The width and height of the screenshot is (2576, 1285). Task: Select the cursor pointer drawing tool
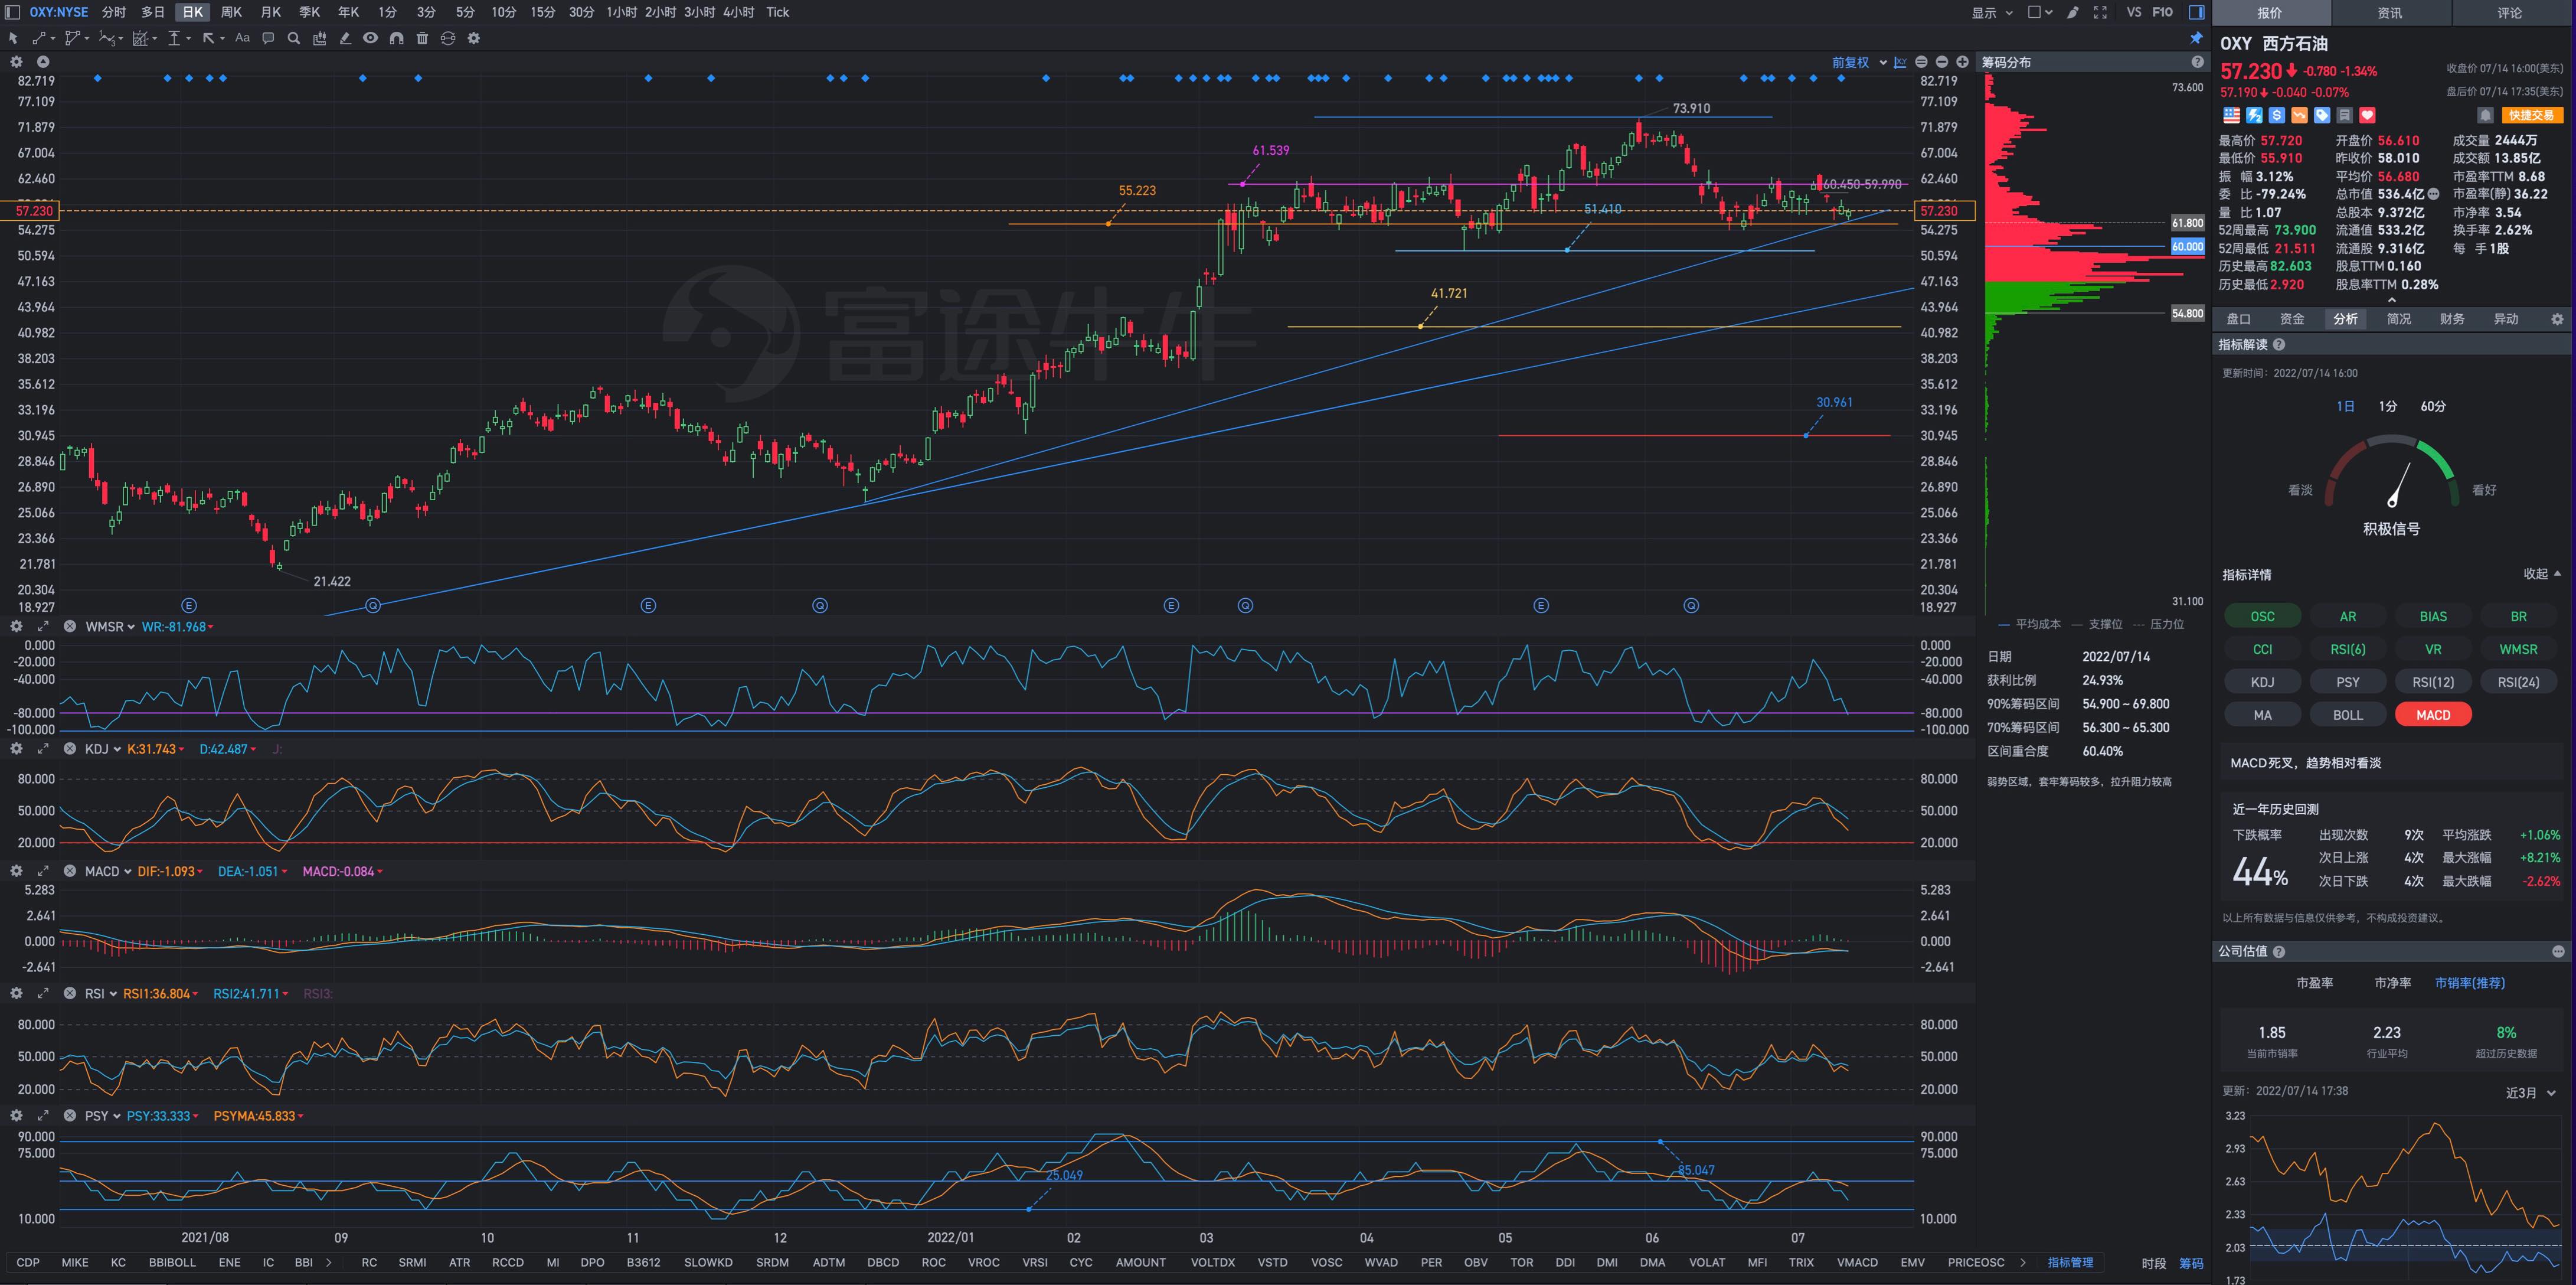coord(13,38)
